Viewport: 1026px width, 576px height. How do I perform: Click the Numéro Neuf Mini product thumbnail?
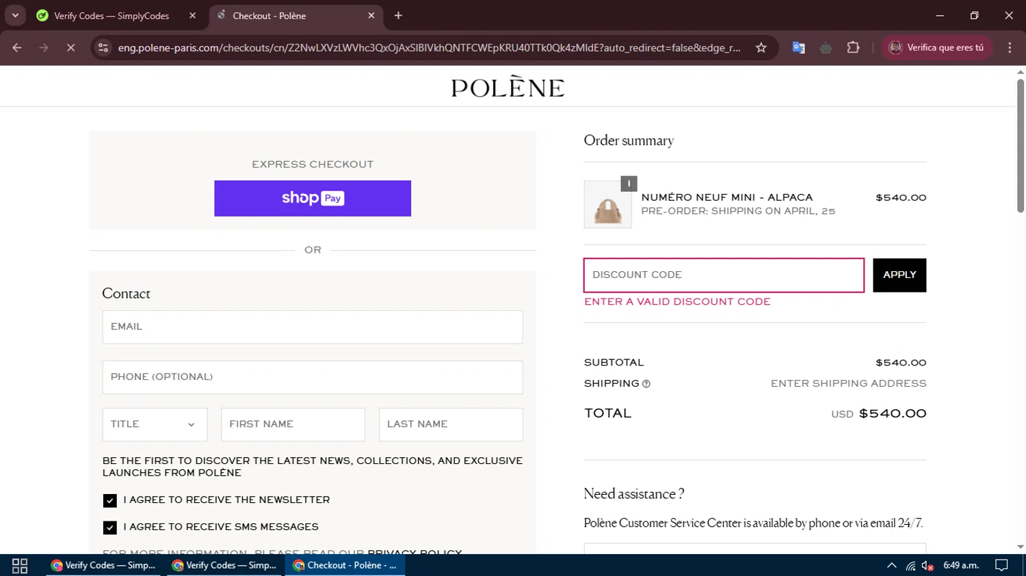point(607,204)
